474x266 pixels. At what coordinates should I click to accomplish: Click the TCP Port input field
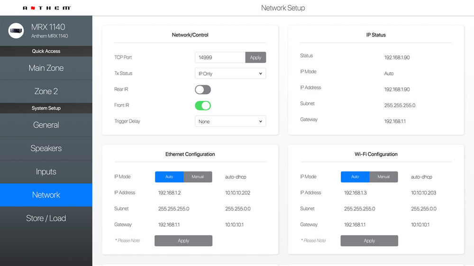(x=220, y=58)
